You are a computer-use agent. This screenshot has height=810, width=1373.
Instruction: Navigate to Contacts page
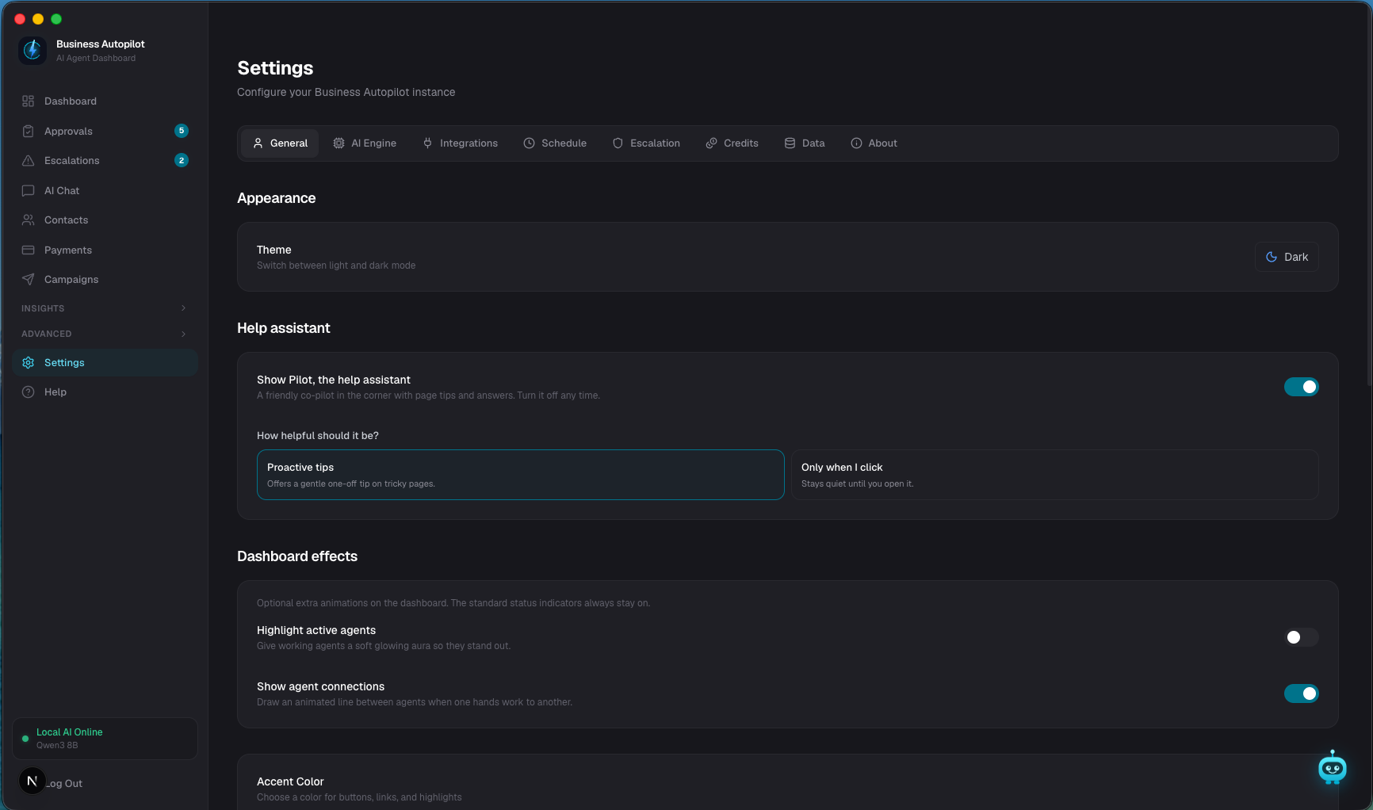coord(105,220)
